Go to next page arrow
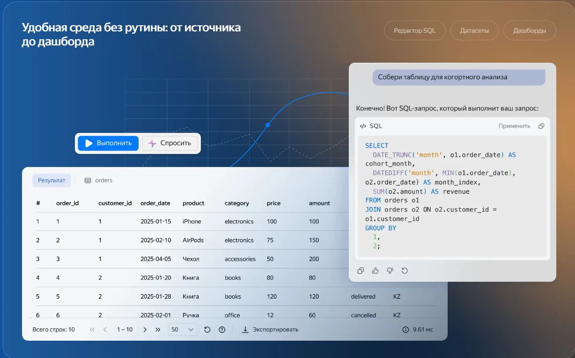This screenshot has width=575, height=358. 145,329
